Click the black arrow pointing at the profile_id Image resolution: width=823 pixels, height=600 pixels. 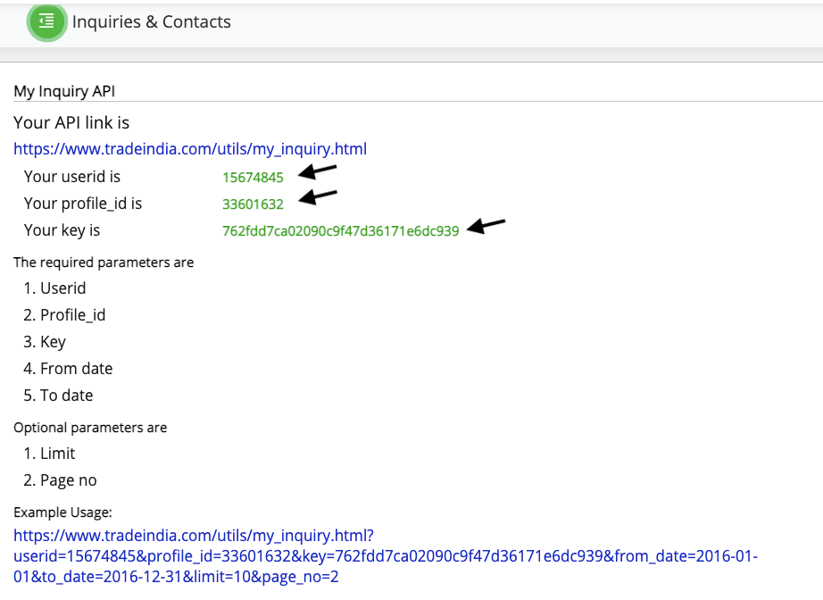click(x=317, y=197)
